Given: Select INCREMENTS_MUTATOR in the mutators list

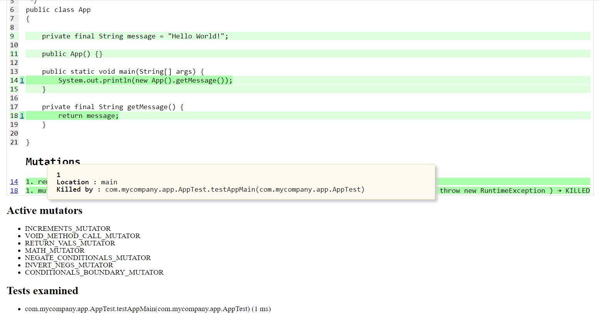Looking at the screenshot, I should [x=68, y=229].
